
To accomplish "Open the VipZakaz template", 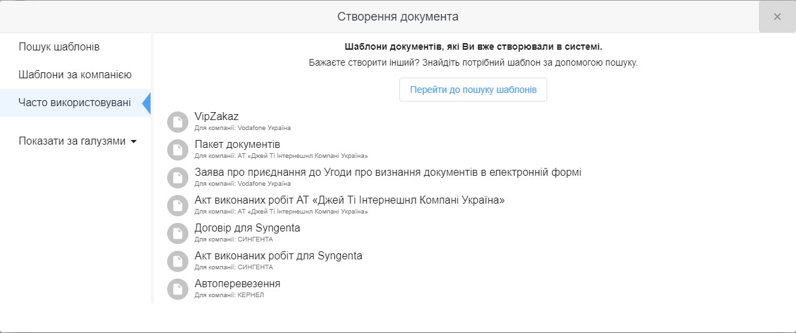I will (216, 117).
